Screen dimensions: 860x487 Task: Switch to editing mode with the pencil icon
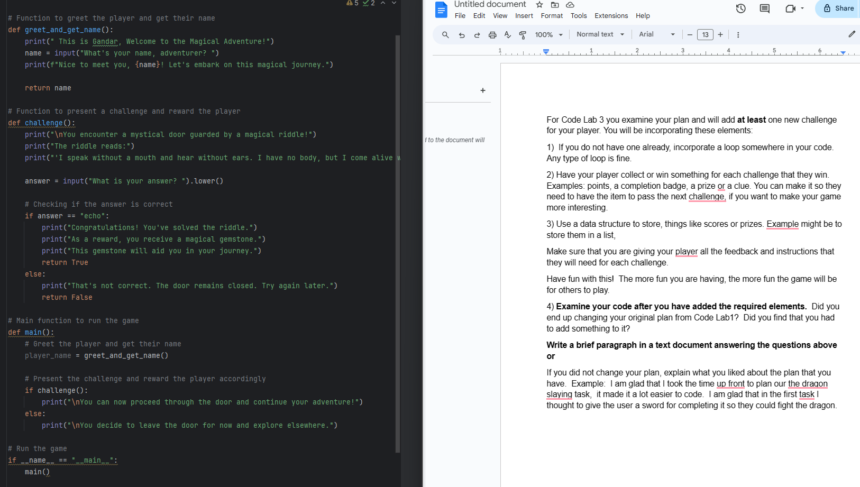[x=852, y=34]
